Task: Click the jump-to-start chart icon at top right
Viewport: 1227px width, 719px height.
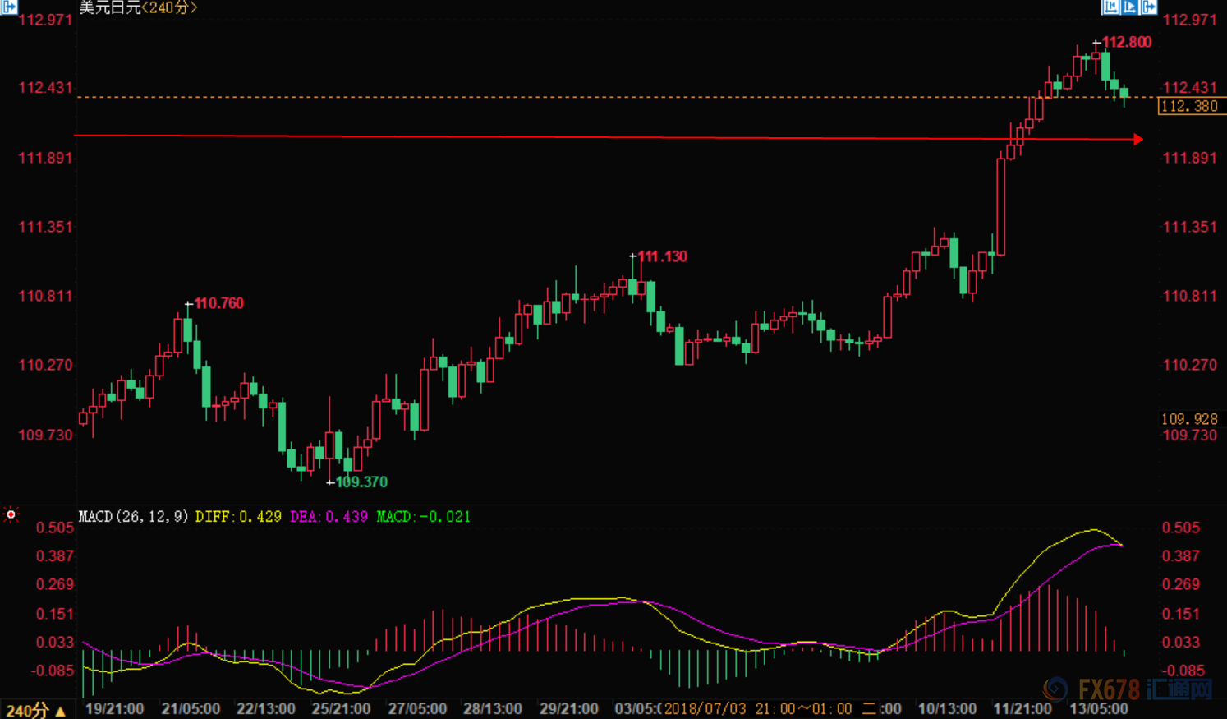Action: coord(1110,7)
